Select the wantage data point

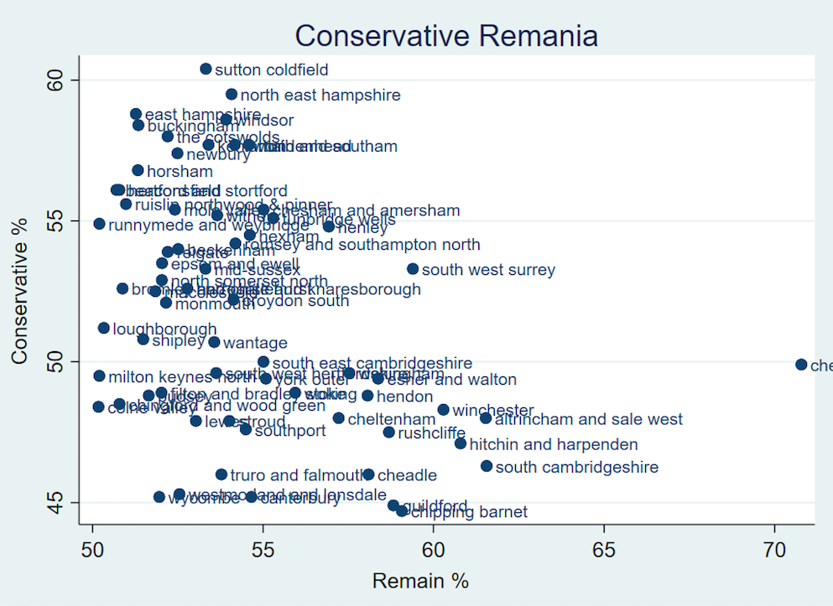(214, 342)
